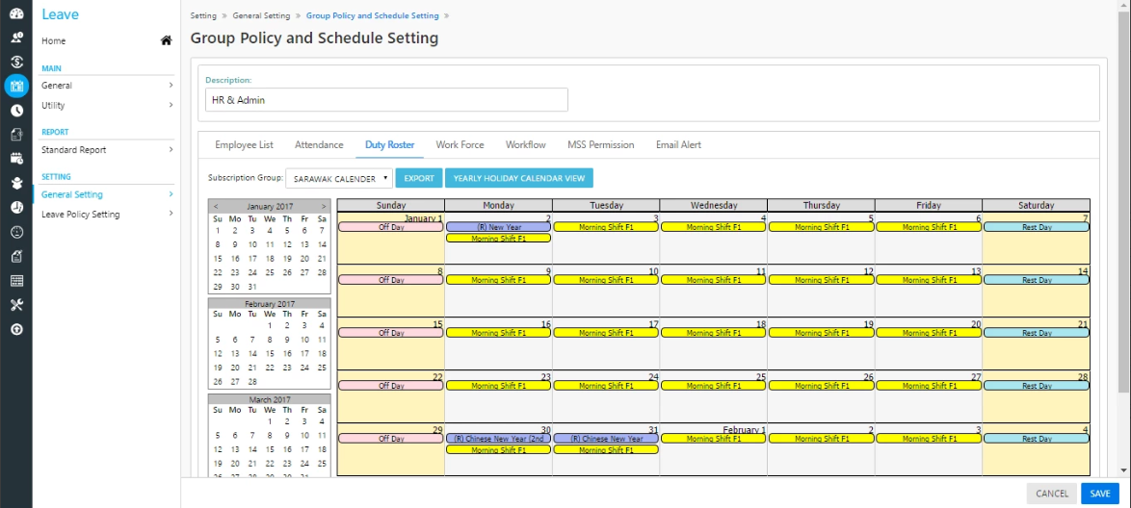This screenshot has width=1131, height=508.
Task: Open the wrench and screwdriver tools icon
Action: (x=15, y=305)
